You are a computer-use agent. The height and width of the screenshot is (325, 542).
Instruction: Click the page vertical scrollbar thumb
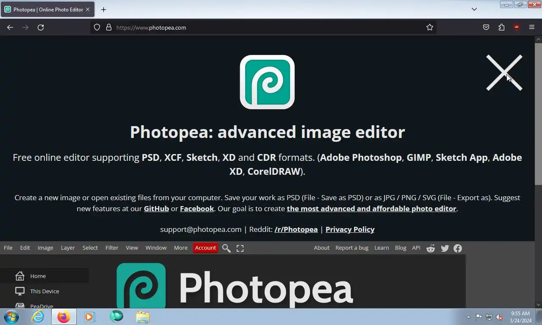point(538,114)
